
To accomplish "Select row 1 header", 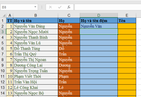I will [3, 21].
